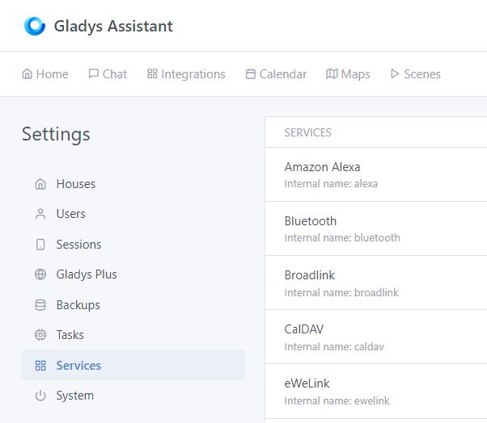
Task: Click the System power icon
Action: (40, 396)
